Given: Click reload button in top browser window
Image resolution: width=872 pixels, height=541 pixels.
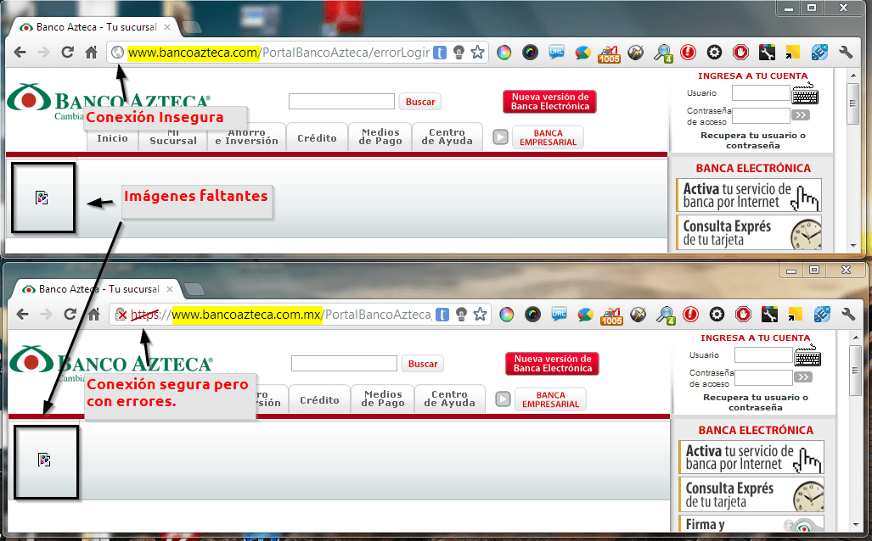Looking at the screenshot, I should tap(67, 53).
